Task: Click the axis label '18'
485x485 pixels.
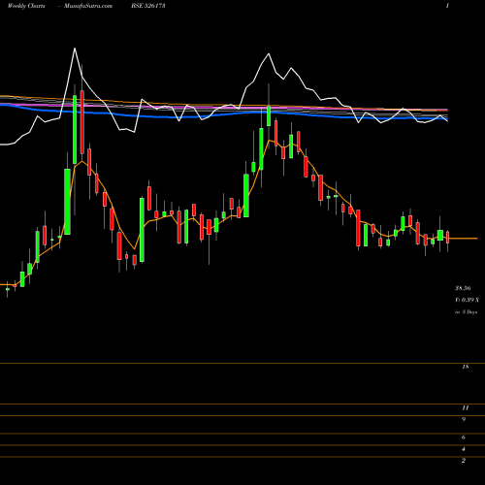Action: point(466,367)
